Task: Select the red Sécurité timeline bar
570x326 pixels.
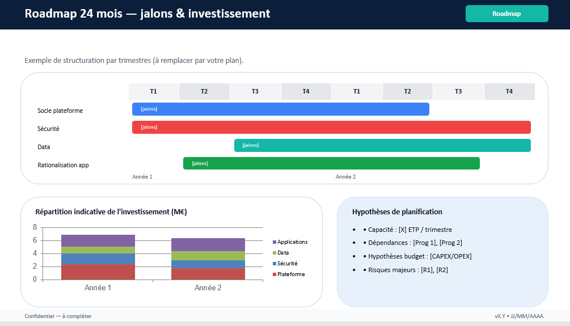Action: click(x=331, y=128)
